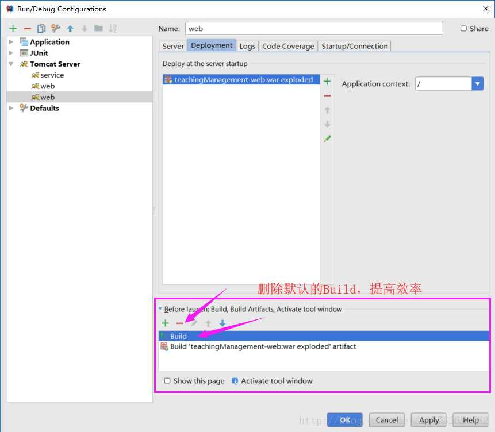Screen dimensions: 495x432
Task: Click the Cancel button
Action: click(387, 420)
